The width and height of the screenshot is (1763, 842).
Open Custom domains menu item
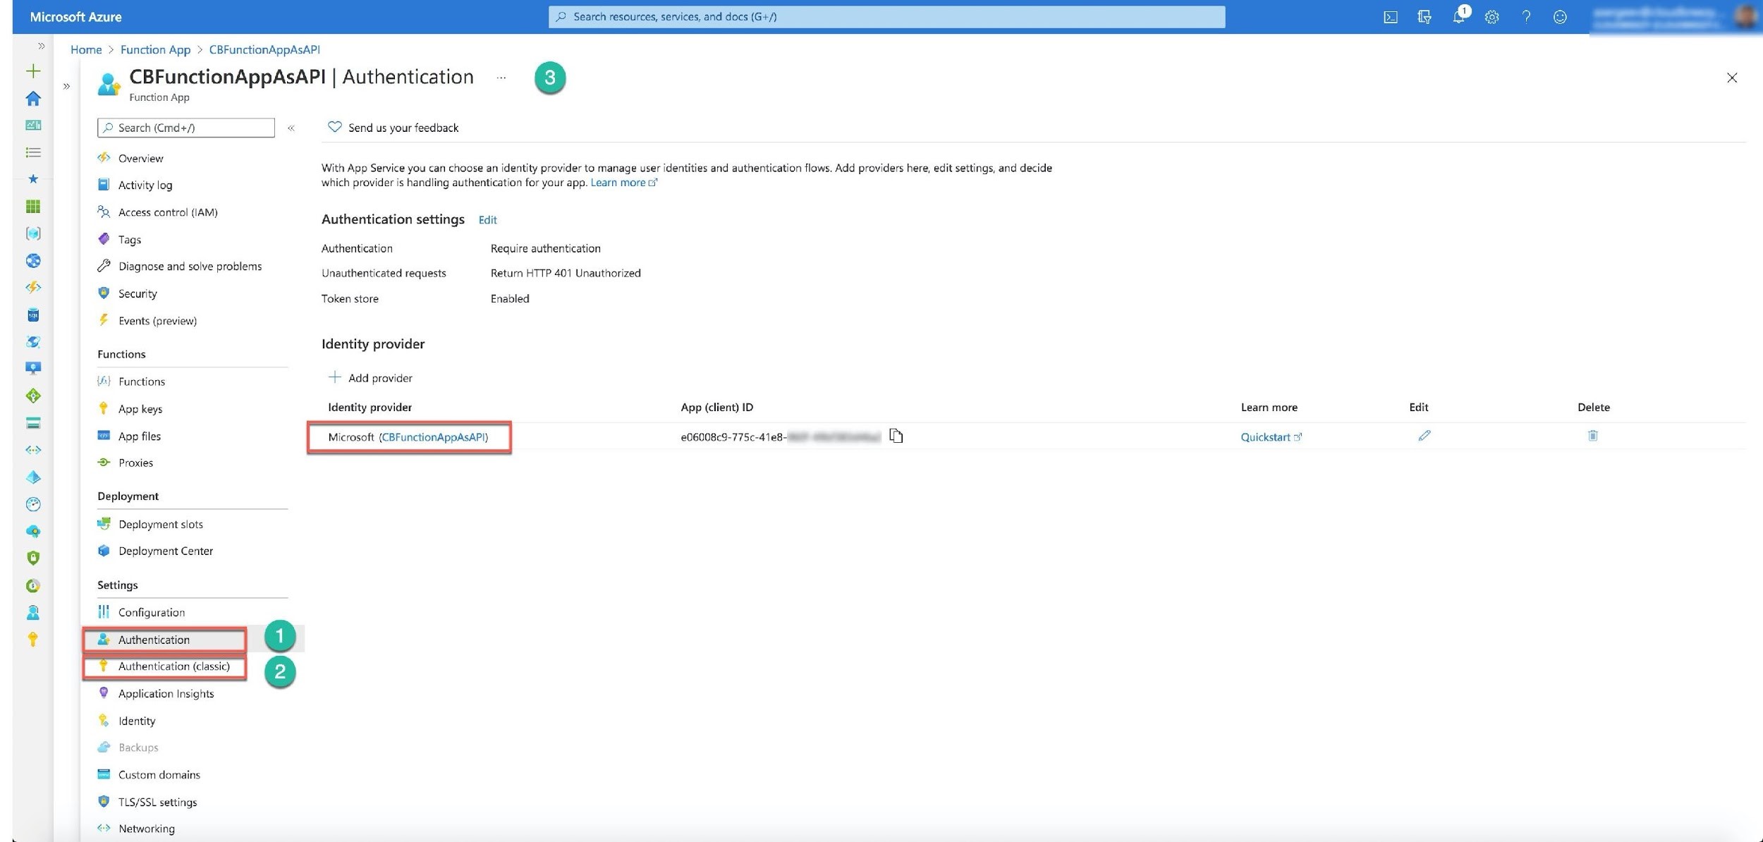[x=159, y=775]
